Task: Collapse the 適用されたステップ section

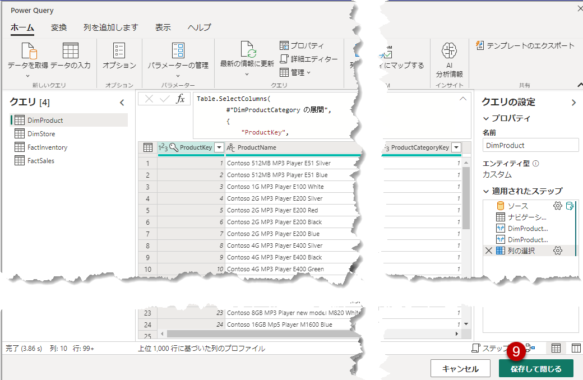Action: (x=485, y=191)
